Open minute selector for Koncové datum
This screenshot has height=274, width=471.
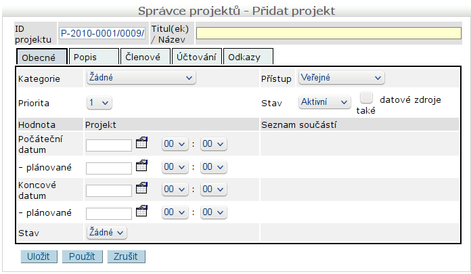click(x=213, y=189)
